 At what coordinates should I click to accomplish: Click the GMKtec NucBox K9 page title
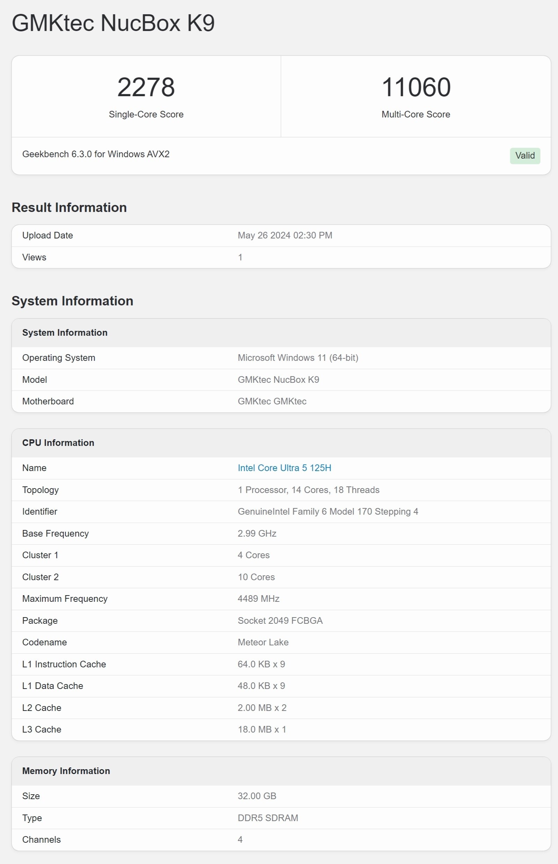pos(113,23)
